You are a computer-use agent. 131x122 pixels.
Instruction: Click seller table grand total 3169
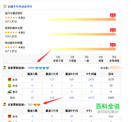point(111,98)
